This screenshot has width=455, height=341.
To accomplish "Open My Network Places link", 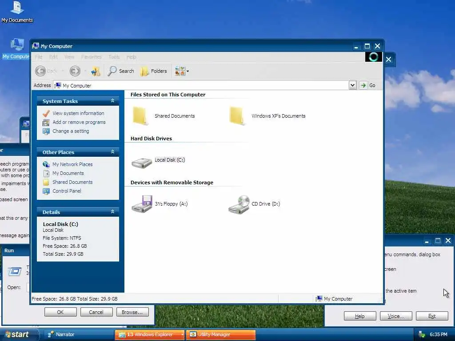I will [x=72, y=164].
